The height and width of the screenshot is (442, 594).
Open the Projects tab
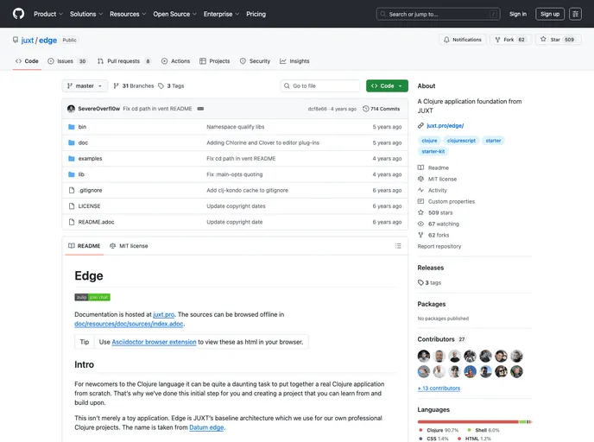pos(214,61)
